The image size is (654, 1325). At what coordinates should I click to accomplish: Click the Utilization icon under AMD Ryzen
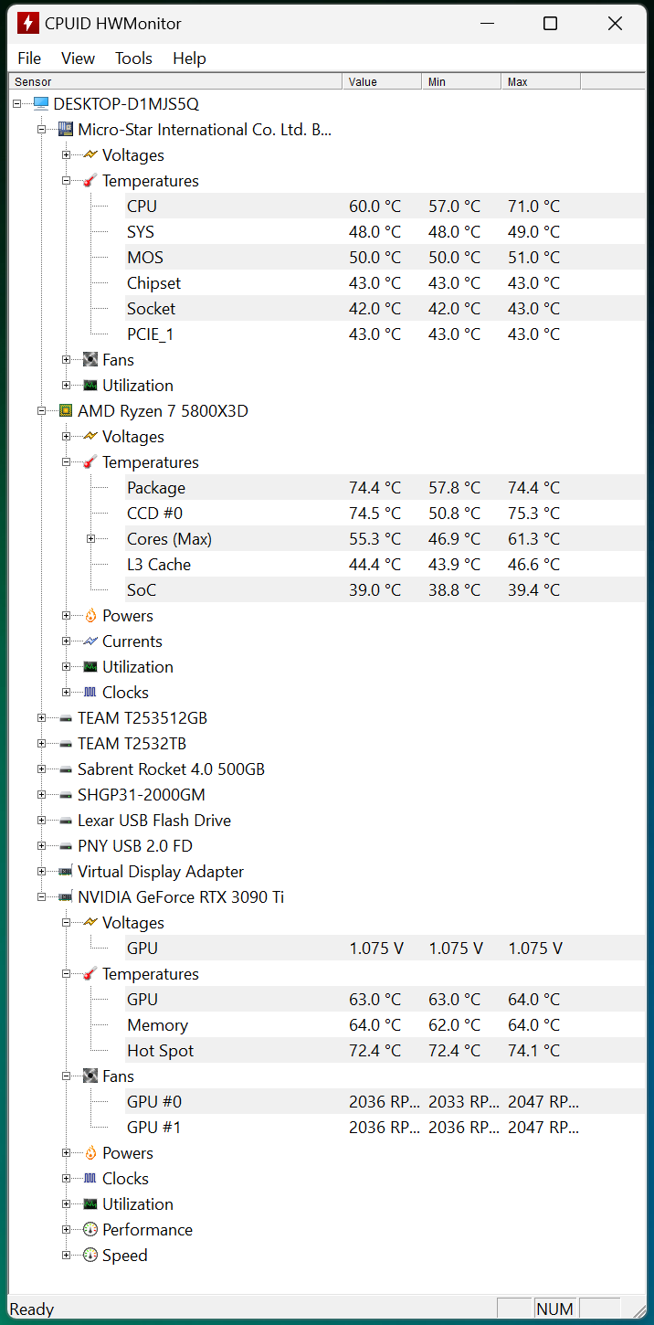[x=90, y=667]
